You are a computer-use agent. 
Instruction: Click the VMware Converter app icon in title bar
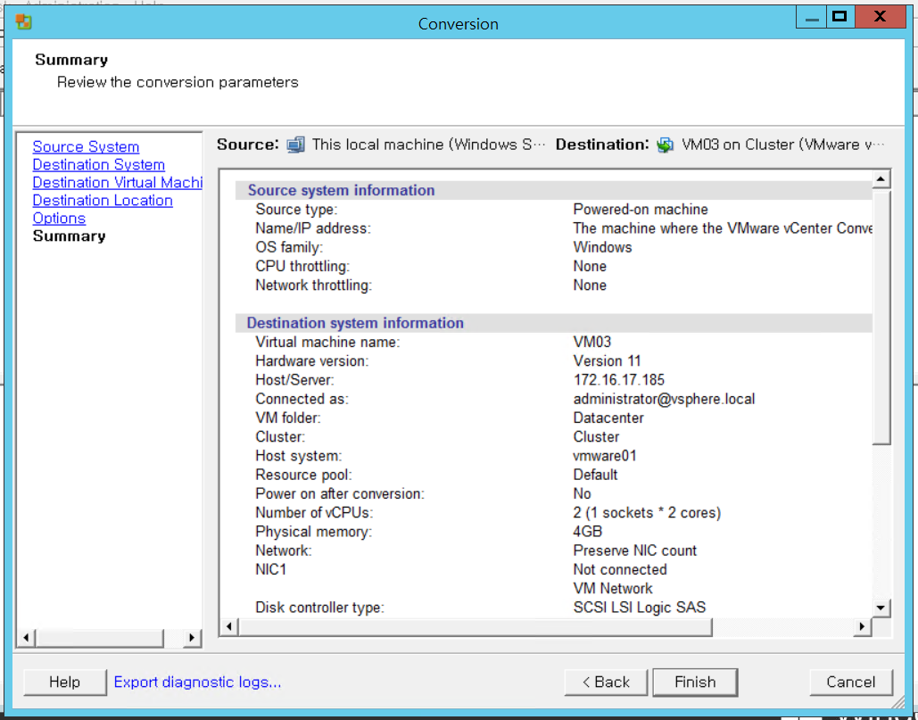[x=23, y=22]
